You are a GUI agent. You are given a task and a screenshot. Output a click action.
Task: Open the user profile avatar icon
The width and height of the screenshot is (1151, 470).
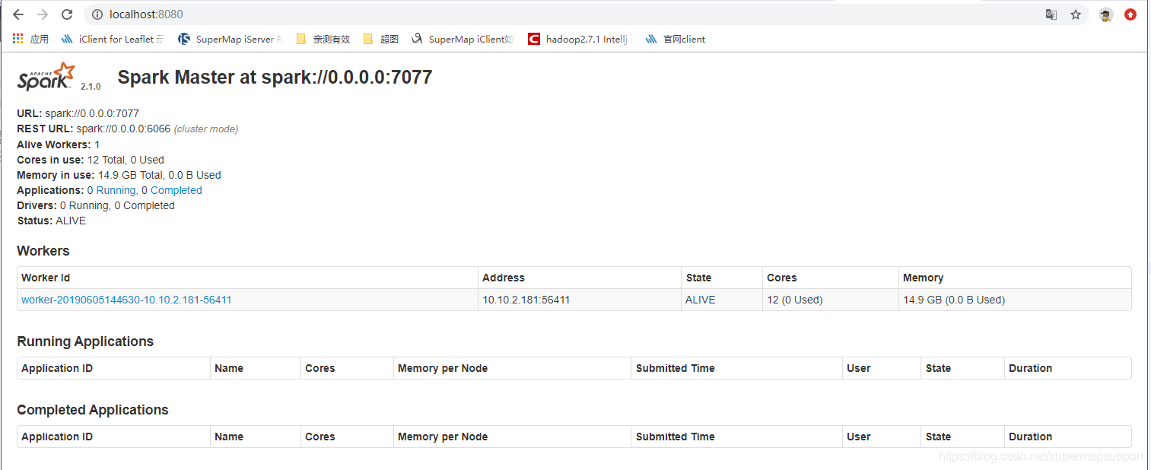[x=1106, y=14]
